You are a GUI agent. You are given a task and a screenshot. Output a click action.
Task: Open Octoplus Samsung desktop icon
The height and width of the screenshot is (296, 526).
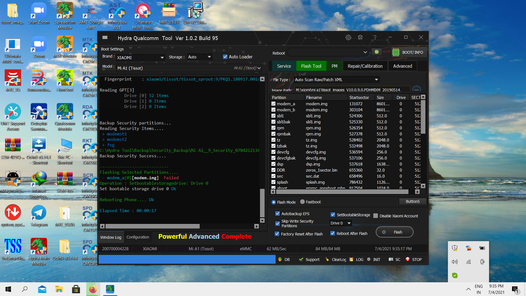(39, 117)
